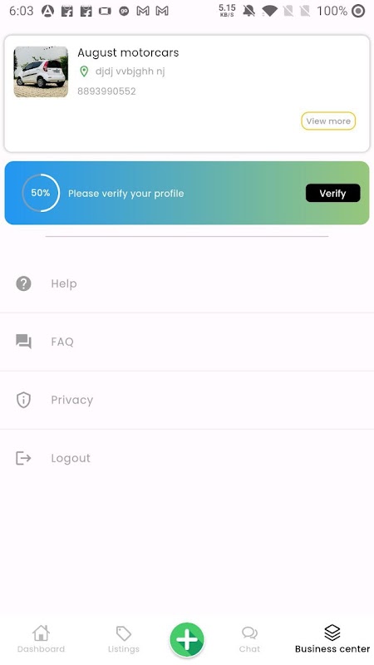Click the View more button
The image size is (374, 665).
tap(328, 121)
